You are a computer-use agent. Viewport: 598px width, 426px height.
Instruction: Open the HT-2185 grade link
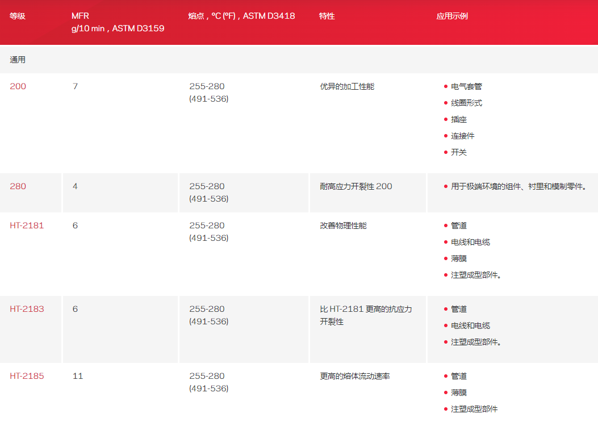coord(27,376)
